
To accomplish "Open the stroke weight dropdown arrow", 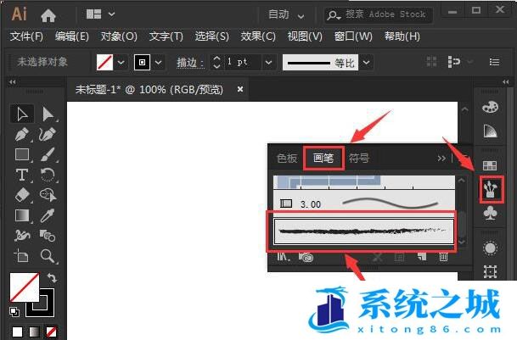I will point(269,62).
